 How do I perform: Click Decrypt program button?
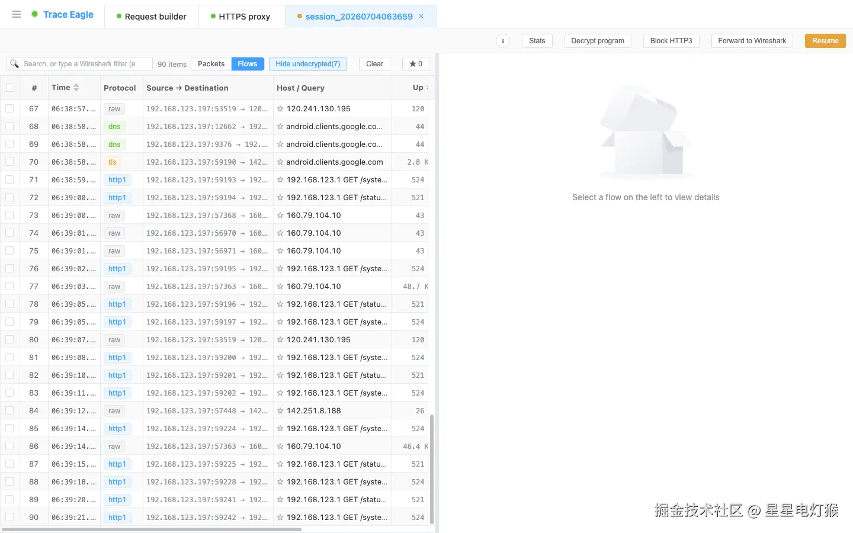tap(598, 41)
